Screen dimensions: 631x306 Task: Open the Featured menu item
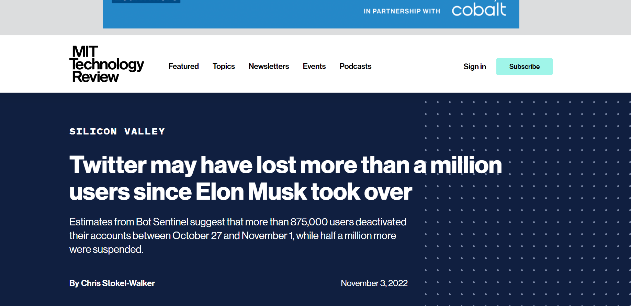[x=183, y=66]
